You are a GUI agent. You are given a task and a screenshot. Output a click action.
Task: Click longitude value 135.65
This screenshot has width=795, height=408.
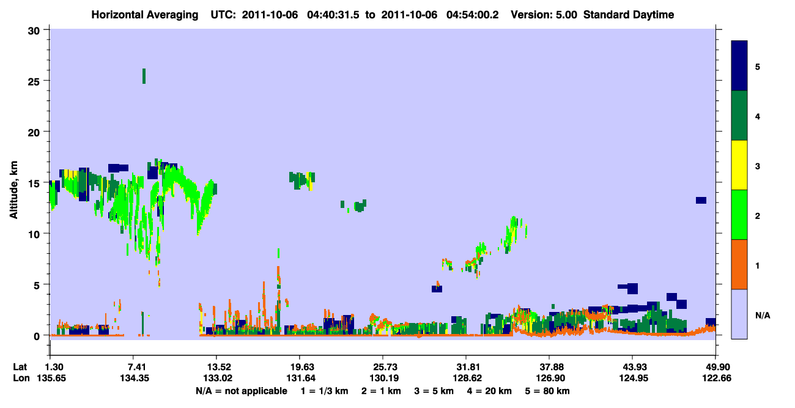51,378
